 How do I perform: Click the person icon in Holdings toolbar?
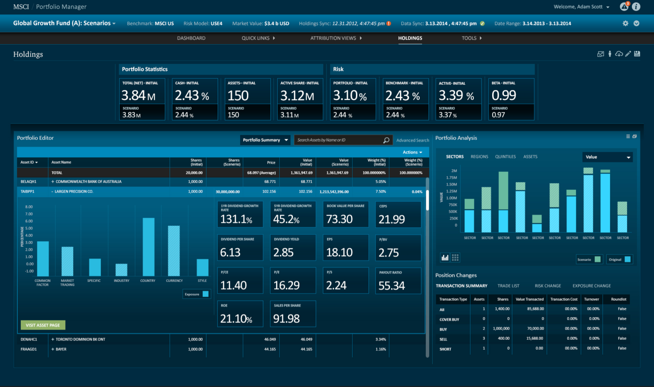point(610,54)
